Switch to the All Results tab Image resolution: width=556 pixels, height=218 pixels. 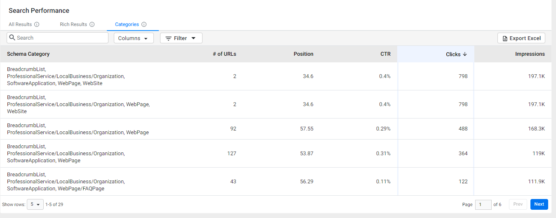20,24
